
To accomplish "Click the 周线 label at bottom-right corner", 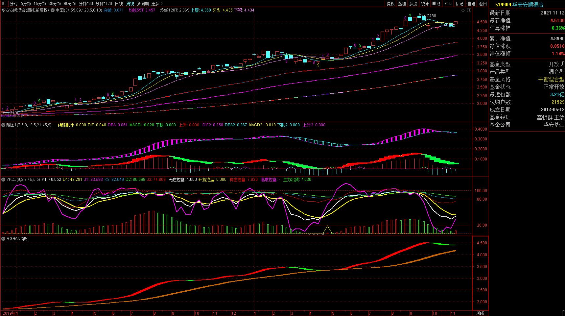I will click(x=480, y=313).
